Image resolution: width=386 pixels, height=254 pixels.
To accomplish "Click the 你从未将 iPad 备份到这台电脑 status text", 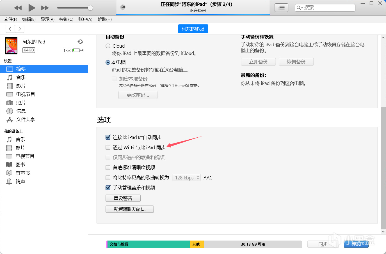I will 273,83.
